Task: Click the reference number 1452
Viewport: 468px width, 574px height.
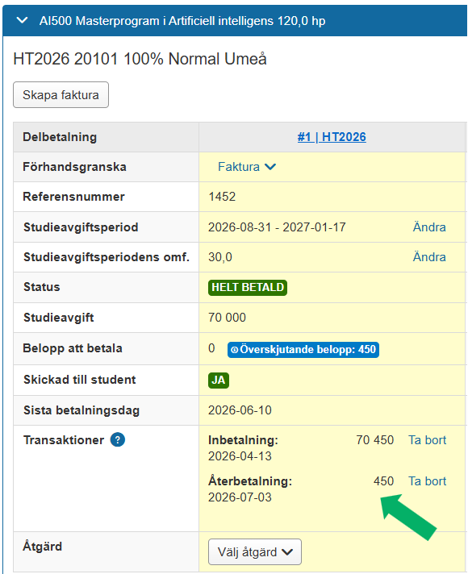Action: tap(222, 197)
